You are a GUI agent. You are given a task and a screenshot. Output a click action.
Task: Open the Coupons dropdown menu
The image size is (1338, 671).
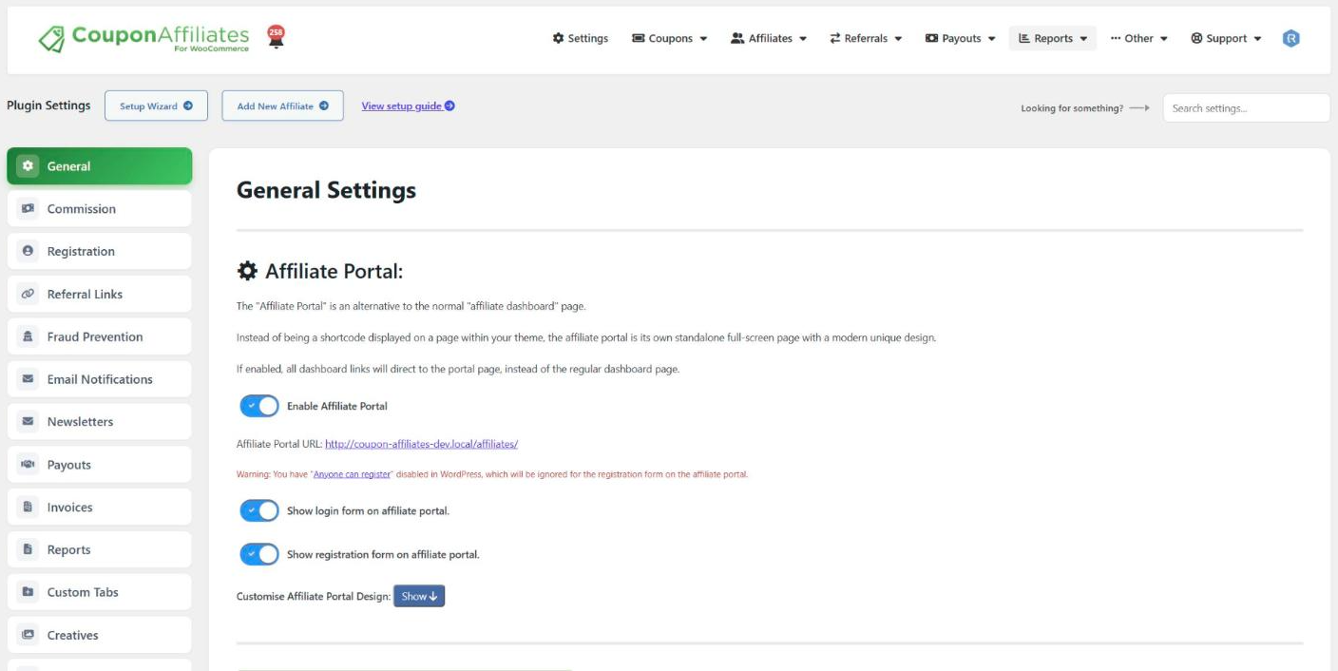(670, 38)
